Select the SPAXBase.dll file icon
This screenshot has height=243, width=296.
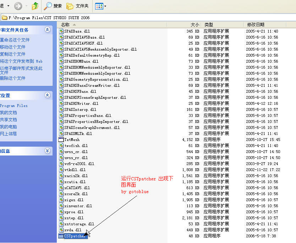click(x=61, y=31)
